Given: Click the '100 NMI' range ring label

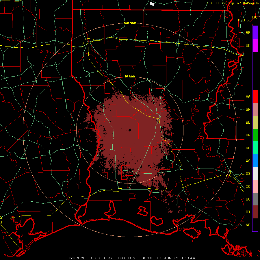Looking at the screenshot, I should pos(130,23).
